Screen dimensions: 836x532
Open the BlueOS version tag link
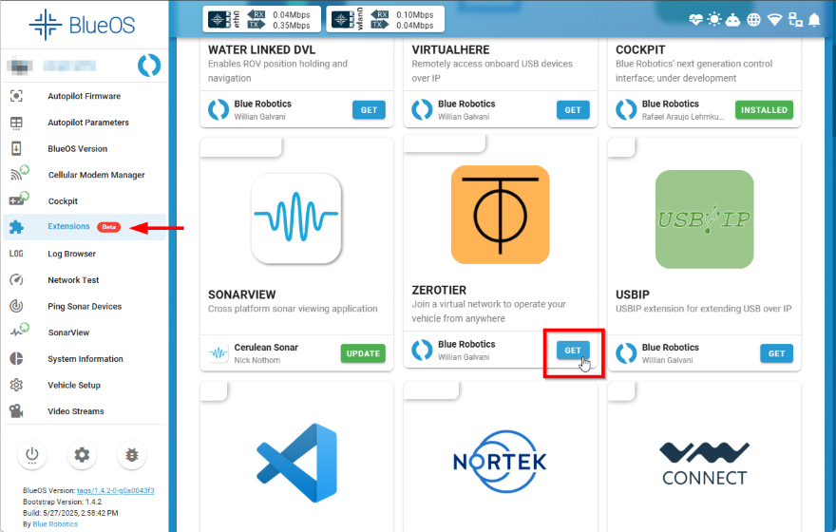pyautogui.click(x=115, y=490)
